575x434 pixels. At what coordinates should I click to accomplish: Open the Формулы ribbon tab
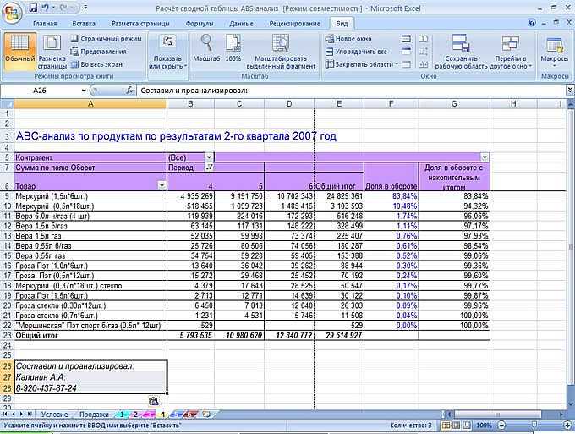(x=200, y=24)
